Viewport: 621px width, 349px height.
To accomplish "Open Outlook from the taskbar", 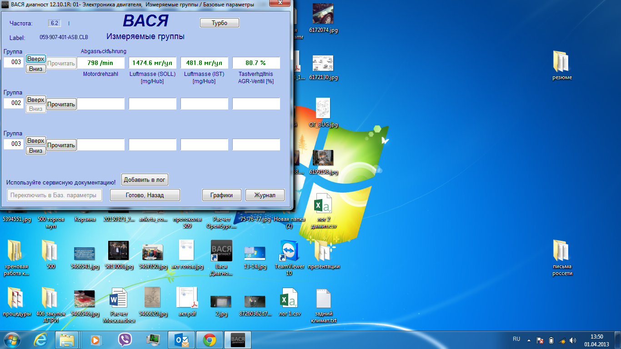I will [x=181, y=339].
